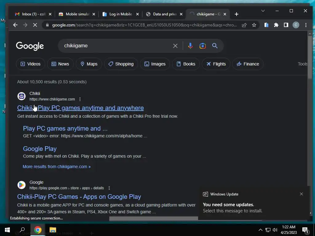Image resolution: width=315 pixels, height=236 pixels.
Task: Dismiss the Windows Update notification
Action: (x=301, y=194)
